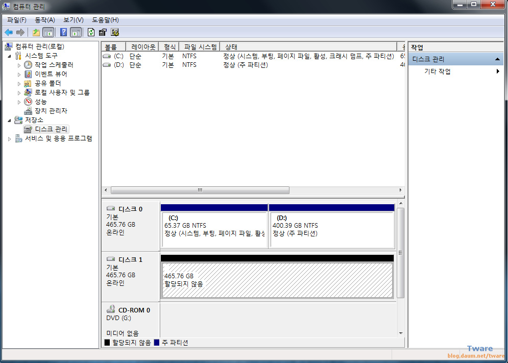Click the black 할당되지 않음 legend swatch
This screenshot has height=363, width=508.
tap(107, 343)
